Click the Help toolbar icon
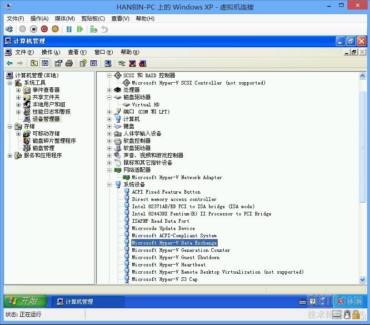Image resolution: width=370 pixels, height=325 pixels. coord(83,63)
